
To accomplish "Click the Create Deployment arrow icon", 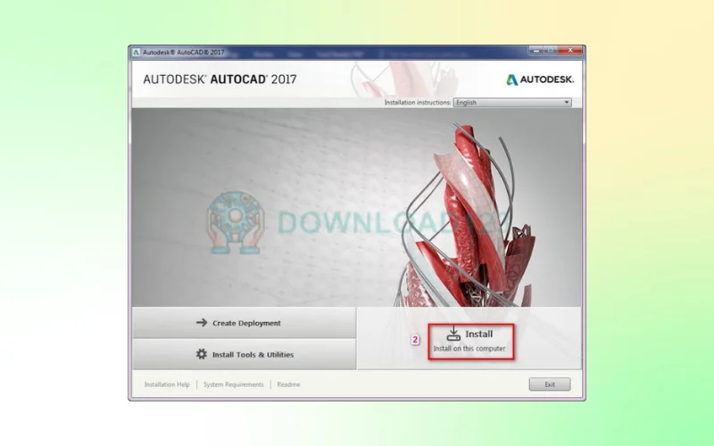I will click(202, 323).
